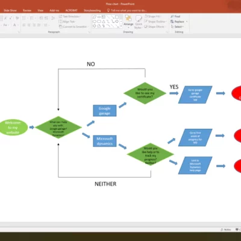Open the Notes pane from status bar
Viewport: 241px width, 241px height.
(226, 230)
